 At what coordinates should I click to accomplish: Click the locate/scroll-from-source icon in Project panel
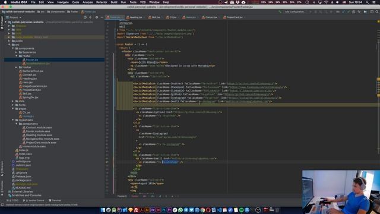tap(85, 17)
